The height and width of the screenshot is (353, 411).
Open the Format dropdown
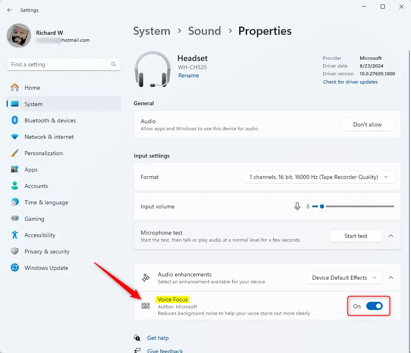pos(319,177)
